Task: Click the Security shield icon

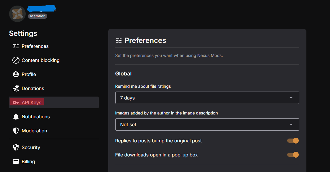Action: (16, 147)
